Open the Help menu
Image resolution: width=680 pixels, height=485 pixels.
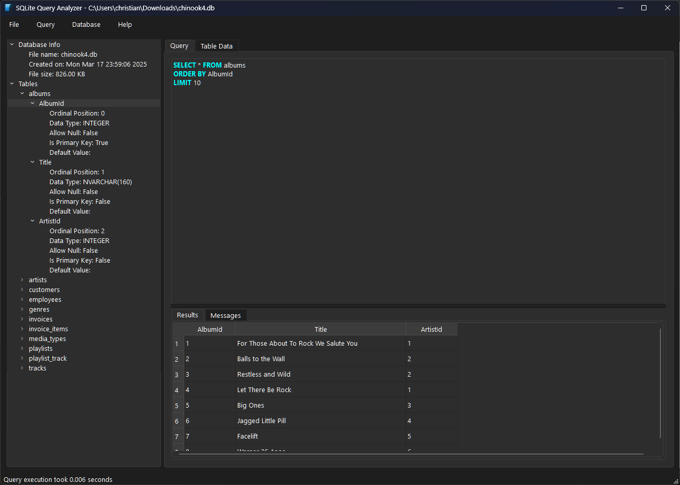(x=124, y=24)
